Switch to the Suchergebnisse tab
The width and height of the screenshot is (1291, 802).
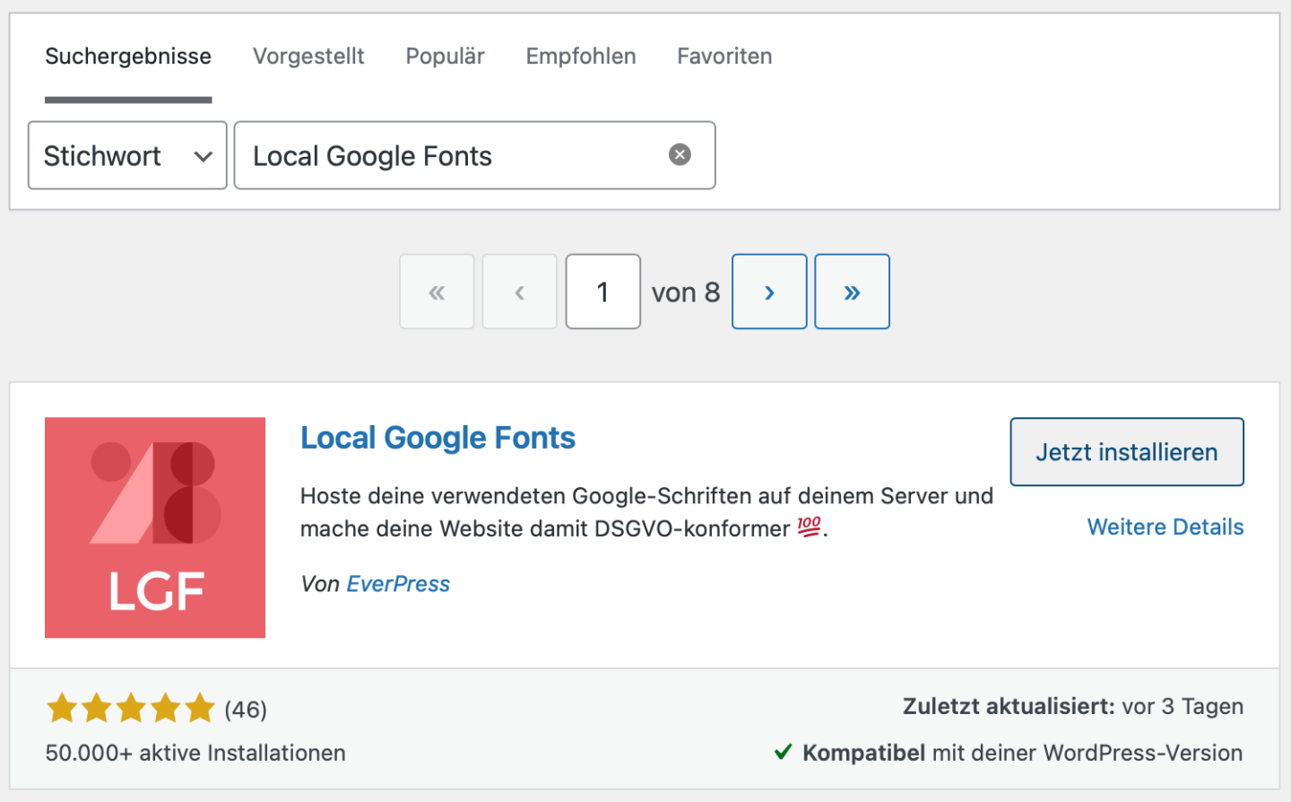click(128, 57)
